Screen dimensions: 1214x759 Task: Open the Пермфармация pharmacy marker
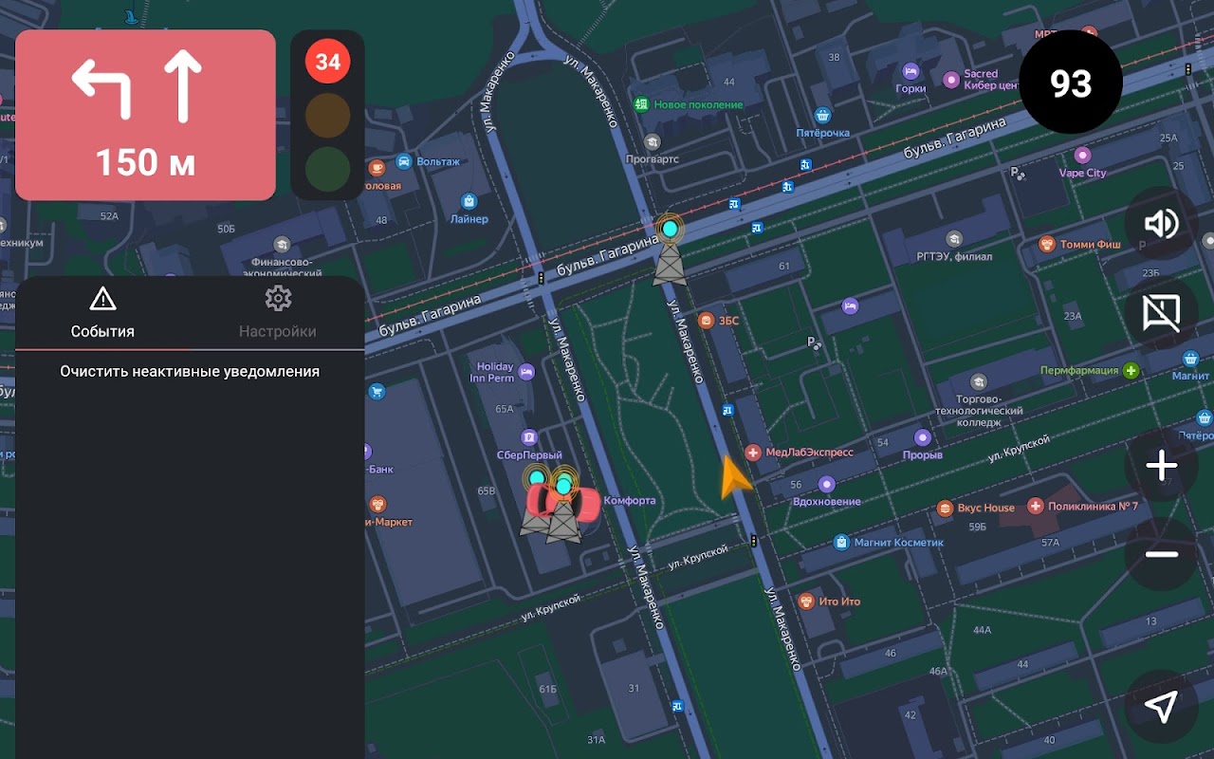coord(1131,371)
